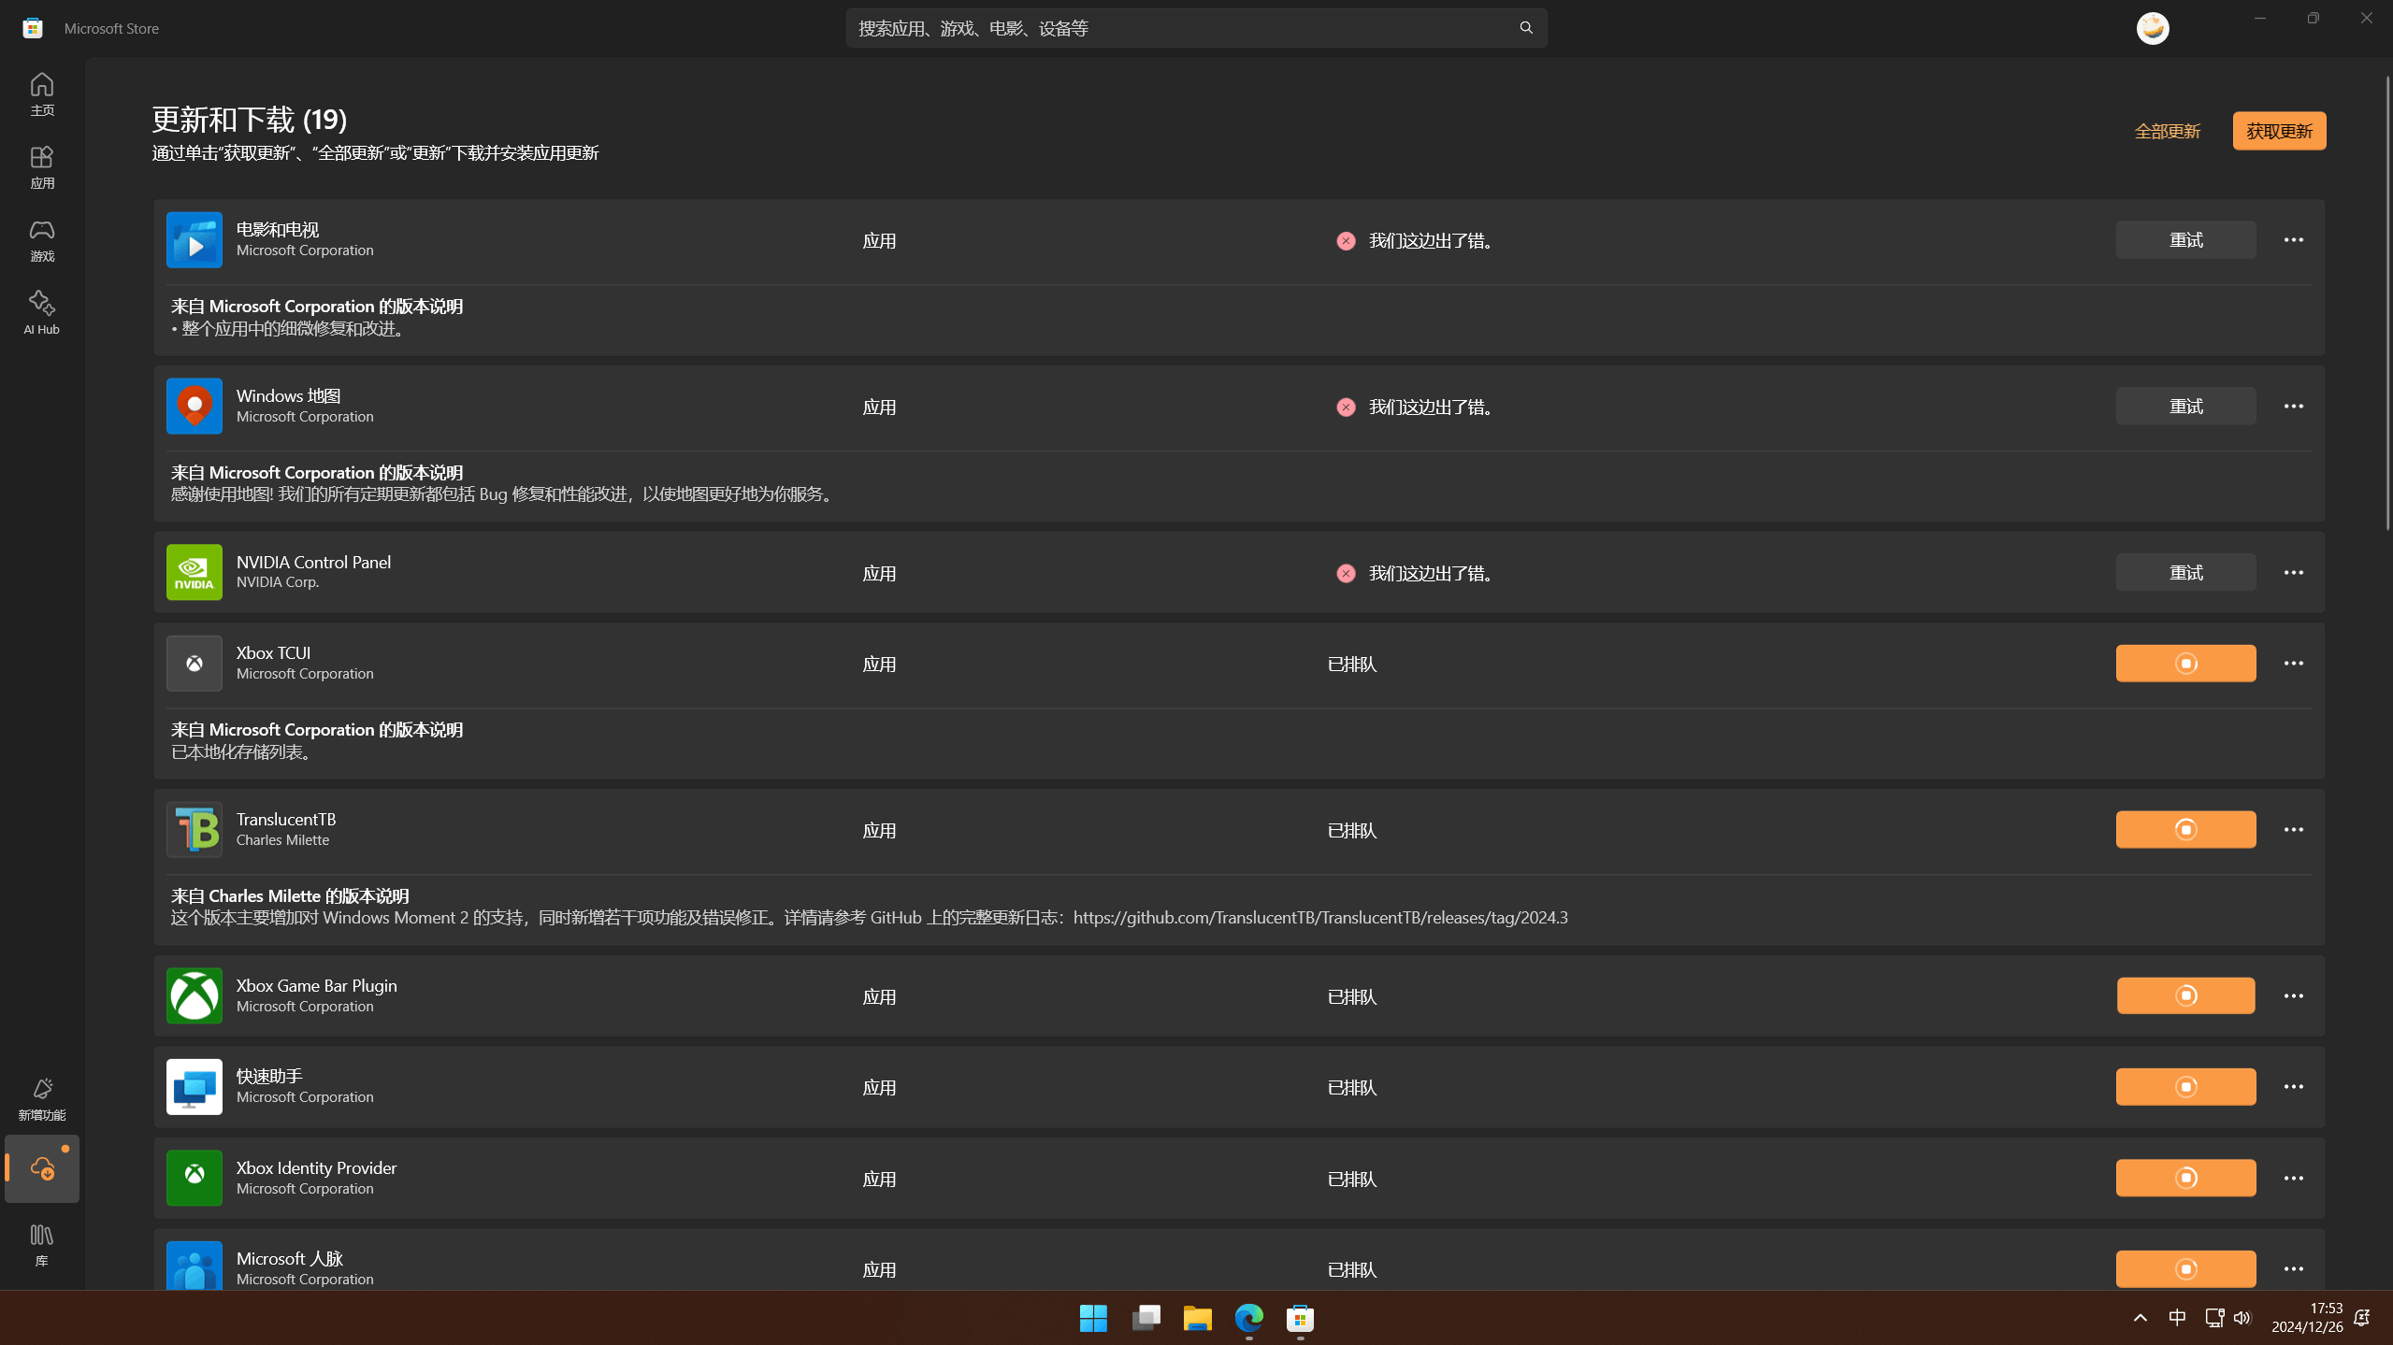Cancel the queued 快速助手 update
Screen dimensions: 2393x1345
pyautogui.click(x=2184, y=1087)
